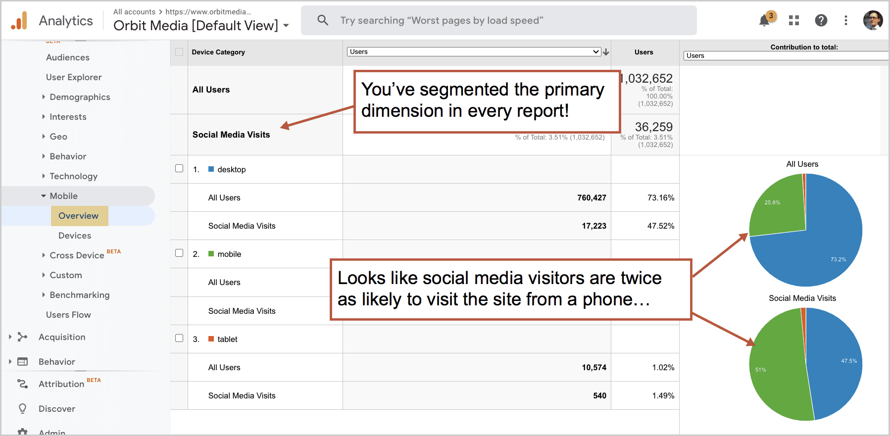Click the desktop Social Media Visits value 17,223
This screenshot has width=890, height=436.
point(594,226)
